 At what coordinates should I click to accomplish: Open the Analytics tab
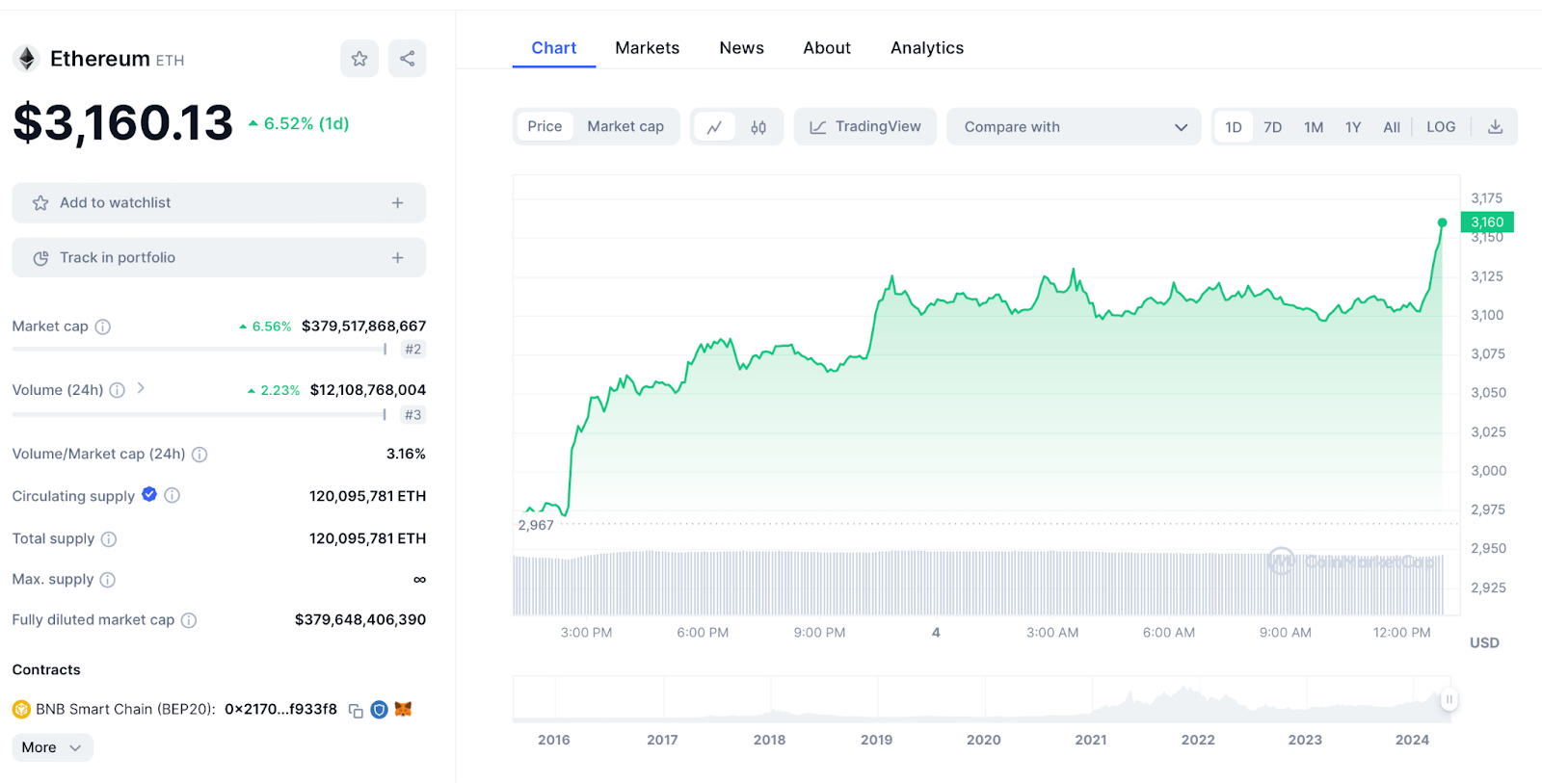point(927,48)
